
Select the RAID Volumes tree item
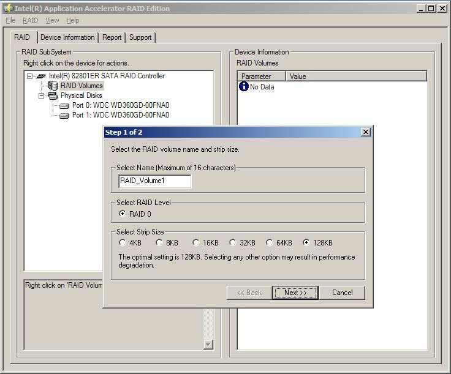[81, 86]
